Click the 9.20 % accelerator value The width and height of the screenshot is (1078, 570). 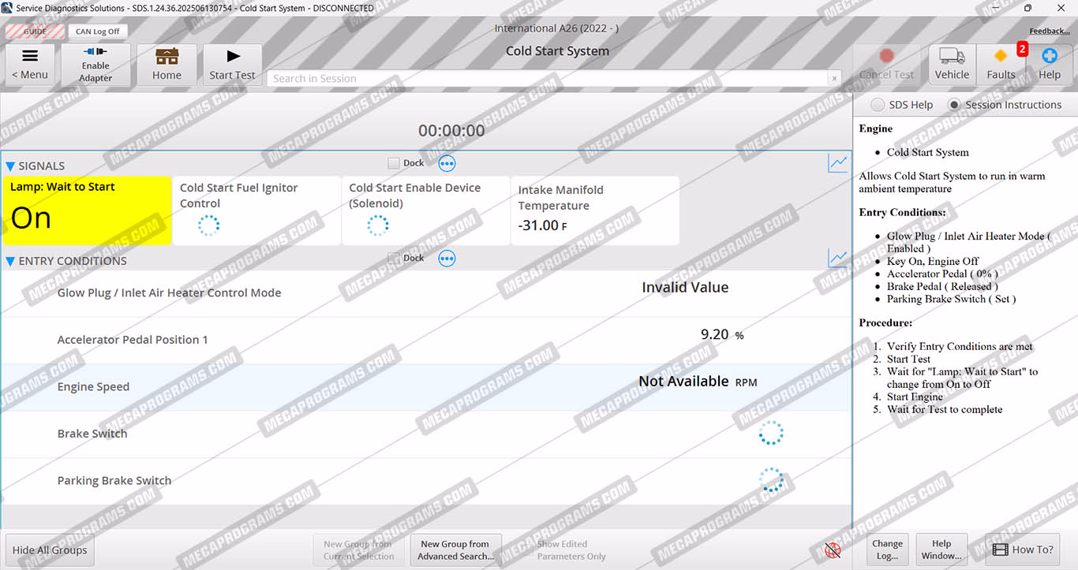coord(722,335)
